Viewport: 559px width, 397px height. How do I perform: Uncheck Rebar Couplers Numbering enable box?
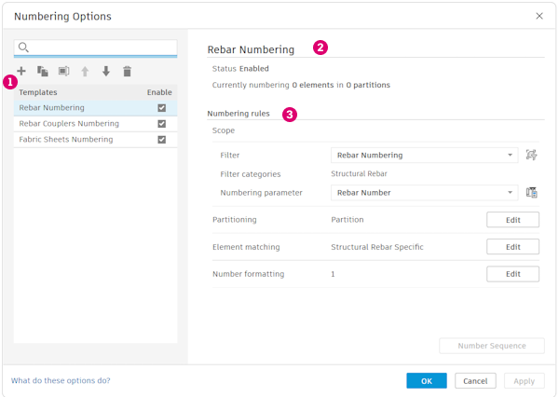pyautogui.click(x=161, y=124)
